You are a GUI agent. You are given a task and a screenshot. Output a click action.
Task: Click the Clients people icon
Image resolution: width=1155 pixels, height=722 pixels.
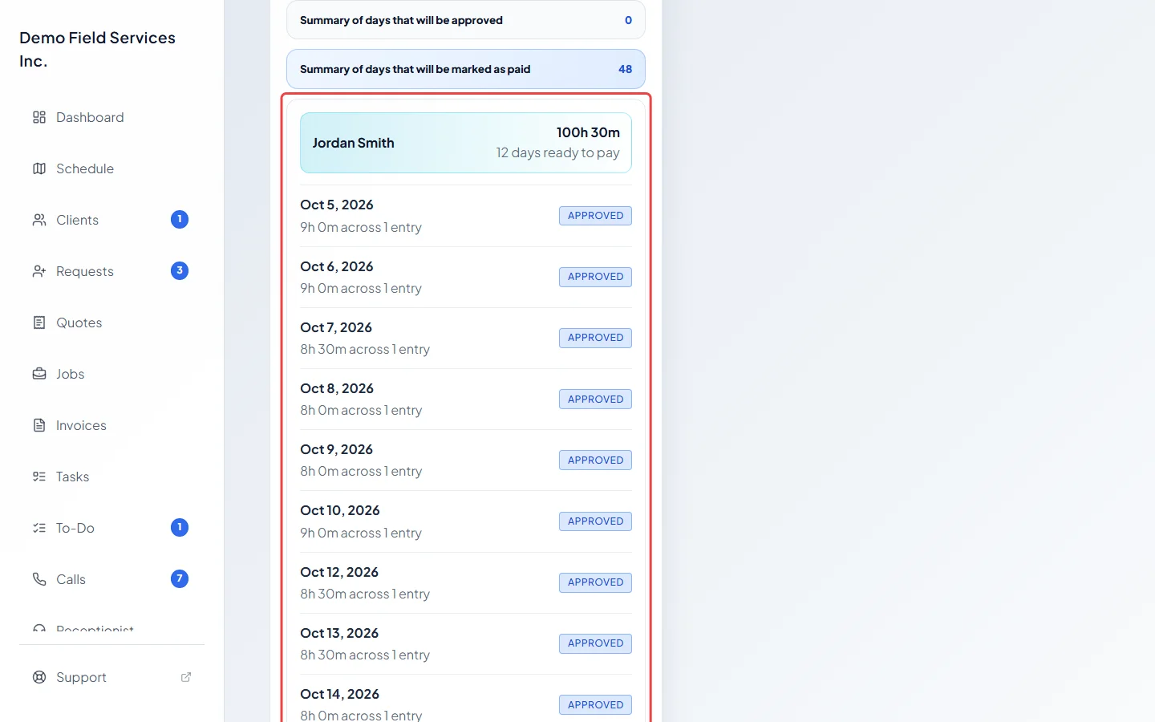pyautogui.click(x=39, y=220)
